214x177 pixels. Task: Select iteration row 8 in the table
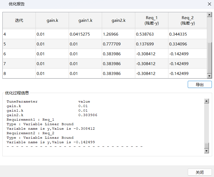(19, 74)
